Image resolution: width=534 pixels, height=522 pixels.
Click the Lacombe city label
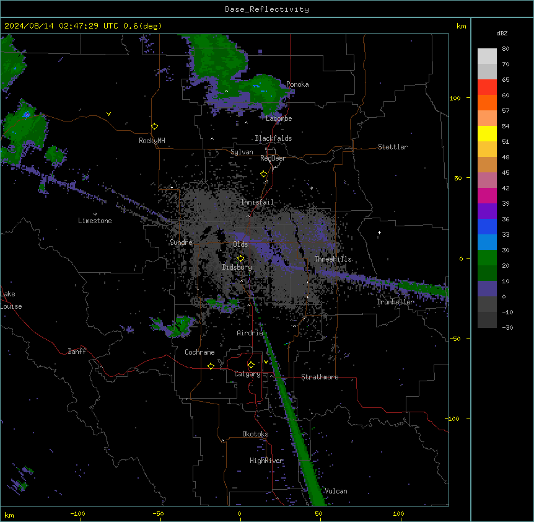pyautogui.click(x=279, y=118)
